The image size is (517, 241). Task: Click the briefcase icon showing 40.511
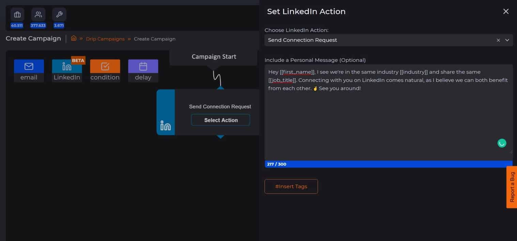pyautogui.click(x=17, y=15)
